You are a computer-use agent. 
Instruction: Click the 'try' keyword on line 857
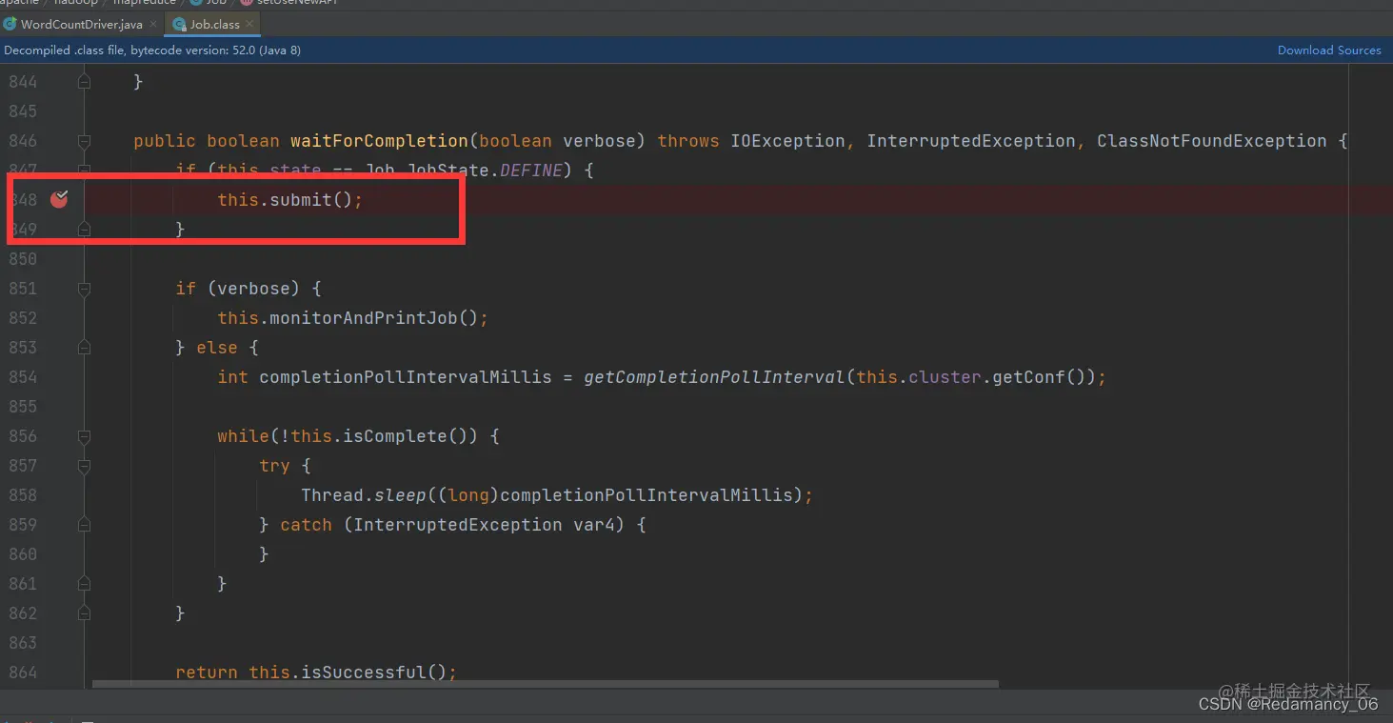tap(274, 466)
